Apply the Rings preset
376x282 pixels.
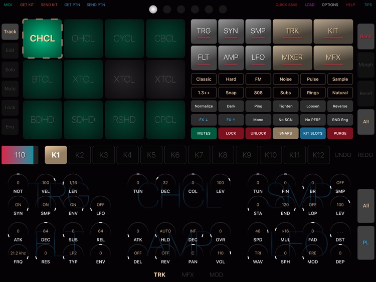[313, 93]
